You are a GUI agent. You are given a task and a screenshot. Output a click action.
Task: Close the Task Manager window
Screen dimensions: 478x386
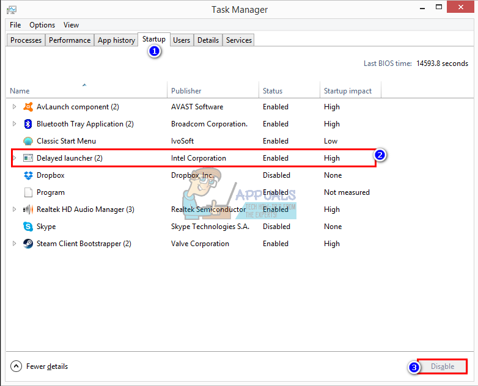coord(461,7)
